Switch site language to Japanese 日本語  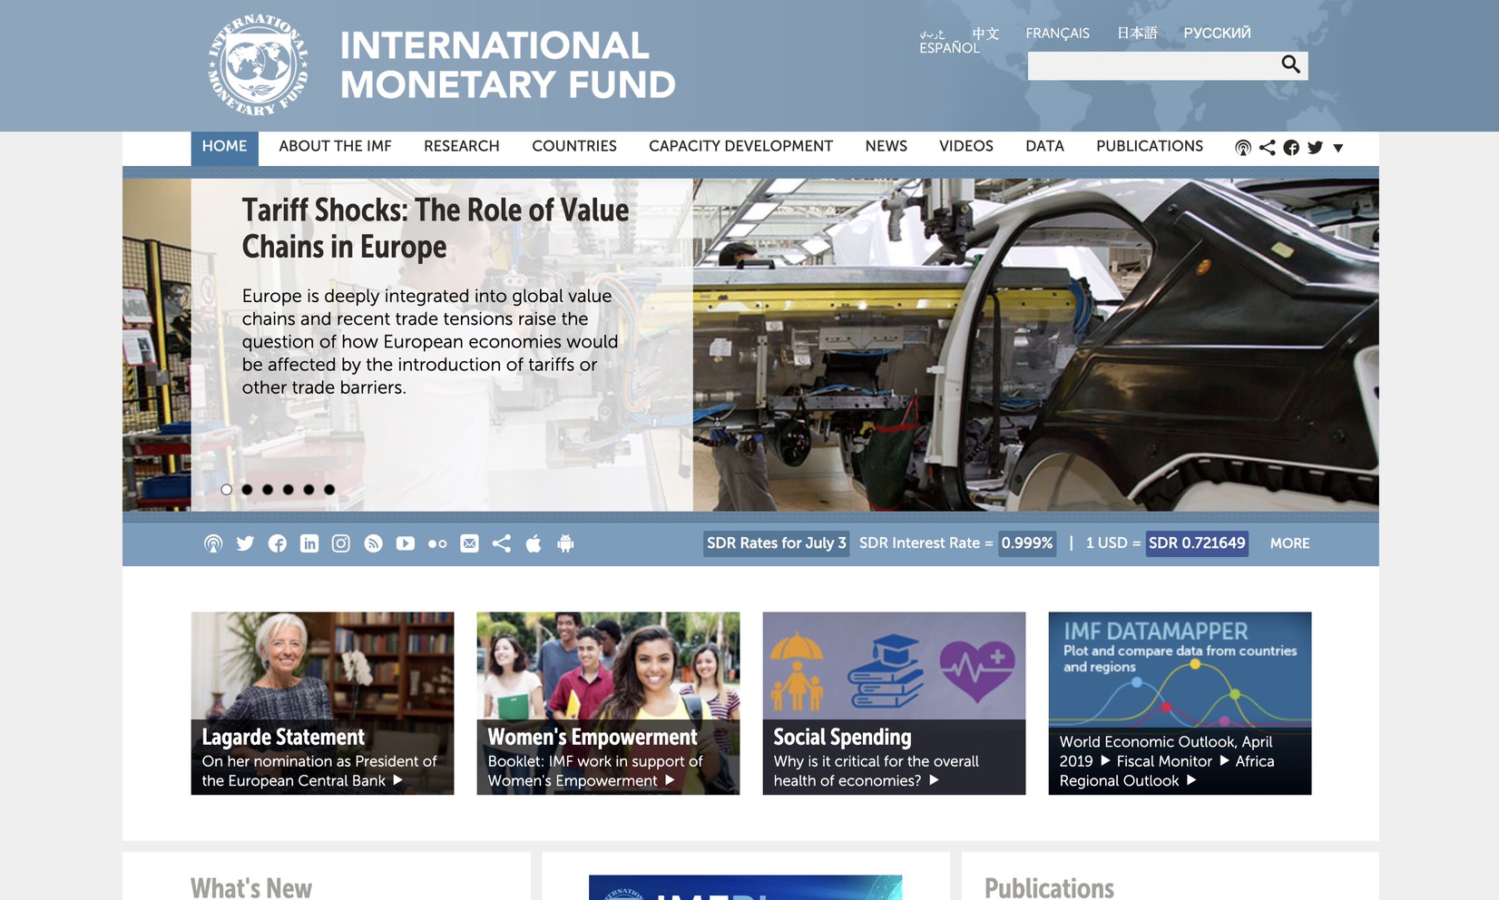[1137, 34]
